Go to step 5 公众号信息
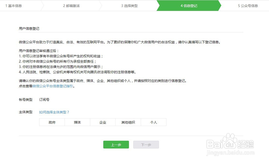This screenshot has height=162, width=269. [248, 6]
